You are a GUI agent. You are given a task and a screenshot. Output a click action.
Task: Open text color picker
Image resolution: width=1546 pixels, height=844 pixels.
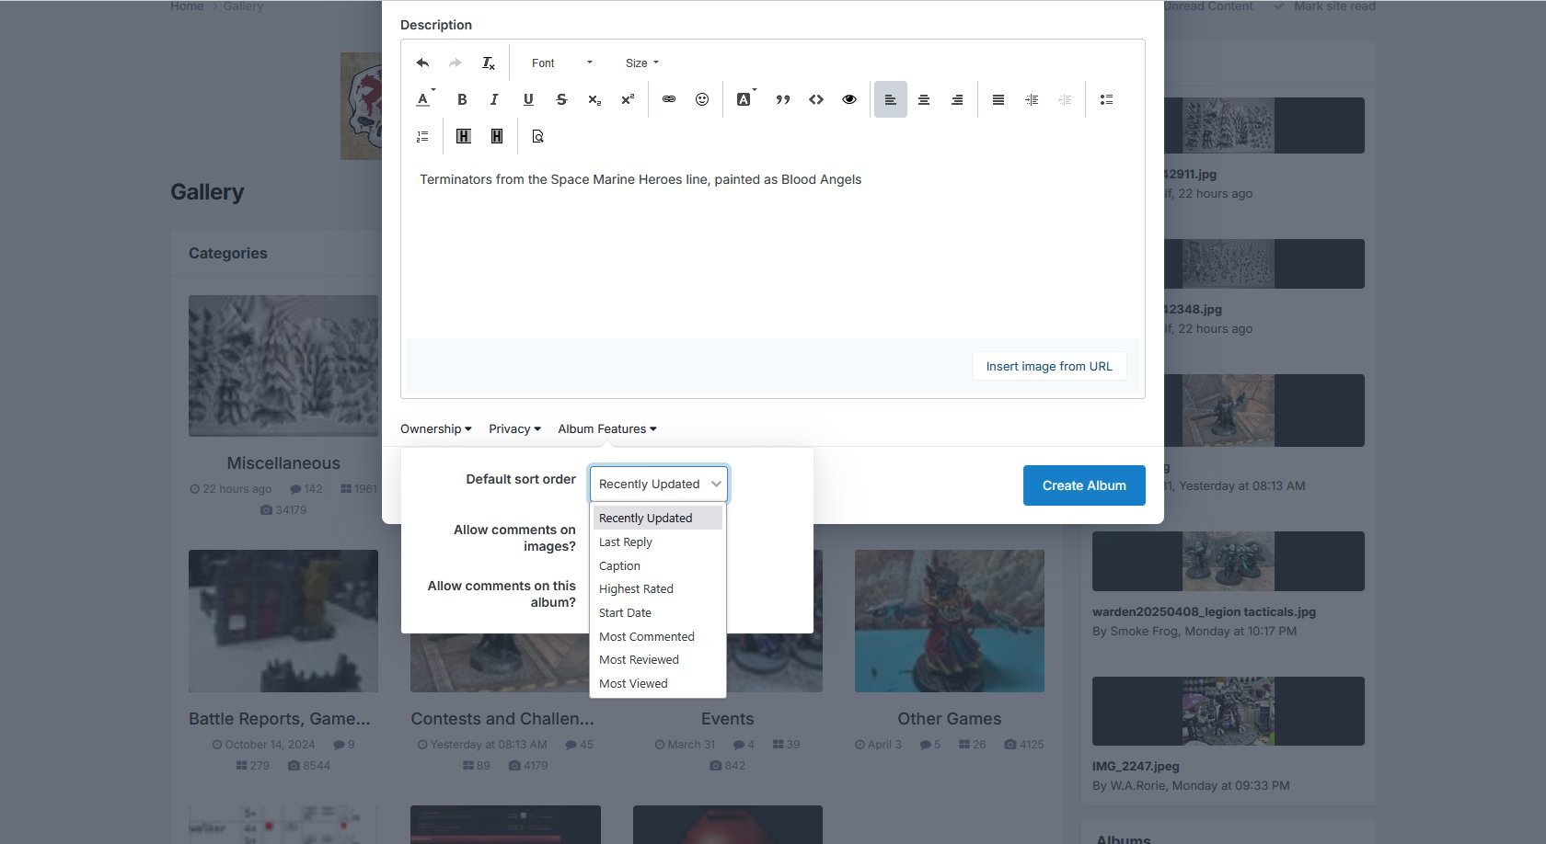pyautogui.click(x=424, y=99)
